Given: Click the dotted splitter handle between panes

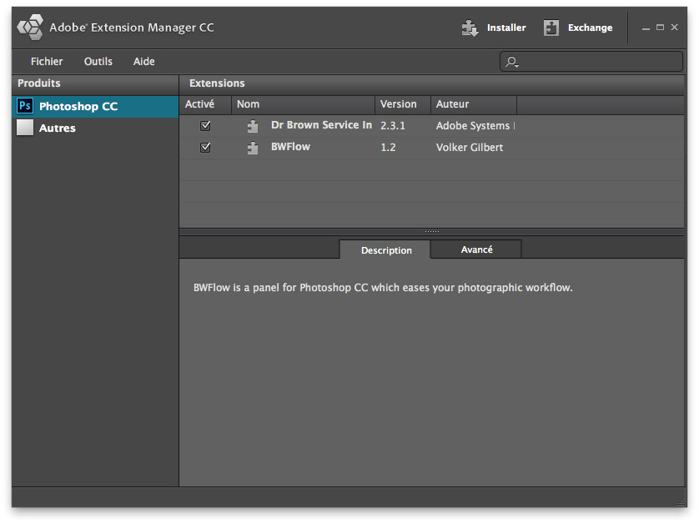Looking at the screenshot, I should pos(431,231).
